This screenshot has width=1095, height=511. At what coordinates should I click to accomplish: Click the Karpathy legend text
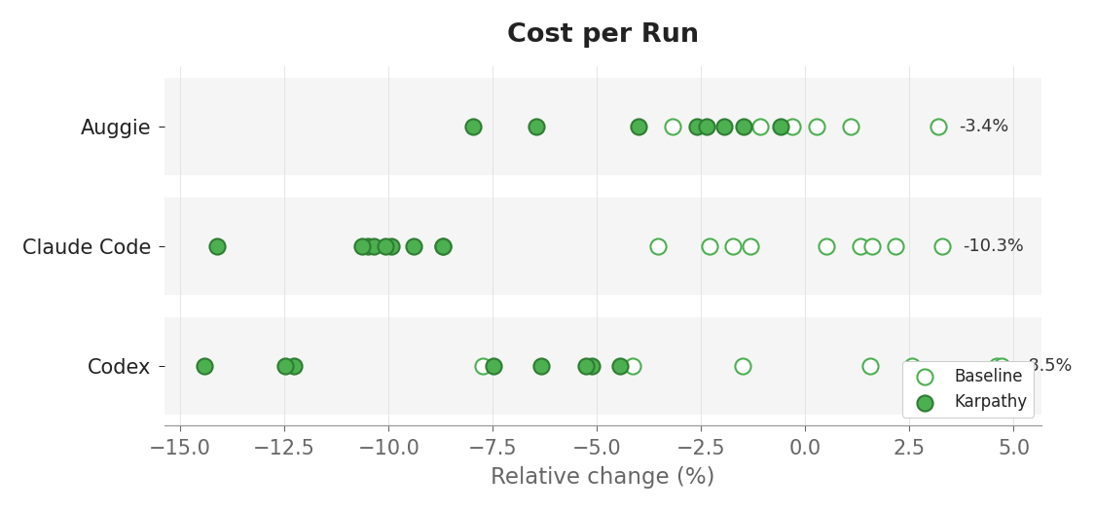(x=990, y=402)
